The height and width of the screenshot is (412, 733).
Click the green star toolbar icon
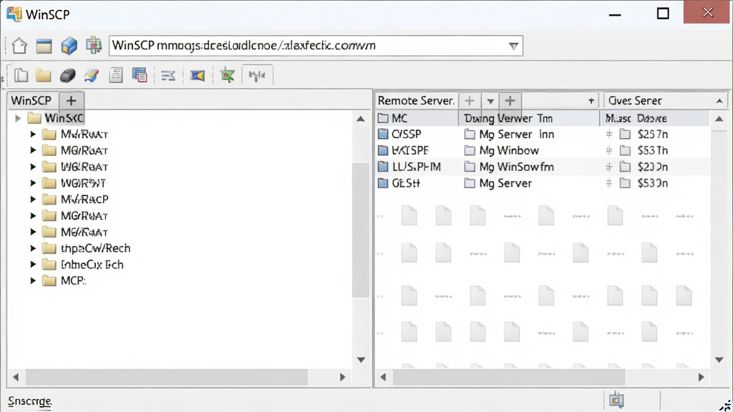pos(228,75)
